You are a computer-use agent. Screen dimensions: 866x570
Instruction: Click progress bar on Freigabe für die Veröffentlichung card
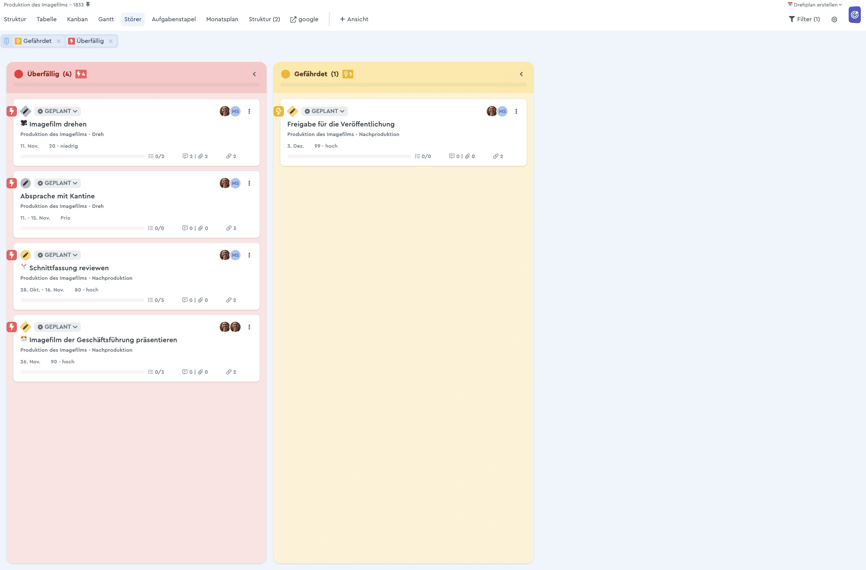(x=349, y=156)
